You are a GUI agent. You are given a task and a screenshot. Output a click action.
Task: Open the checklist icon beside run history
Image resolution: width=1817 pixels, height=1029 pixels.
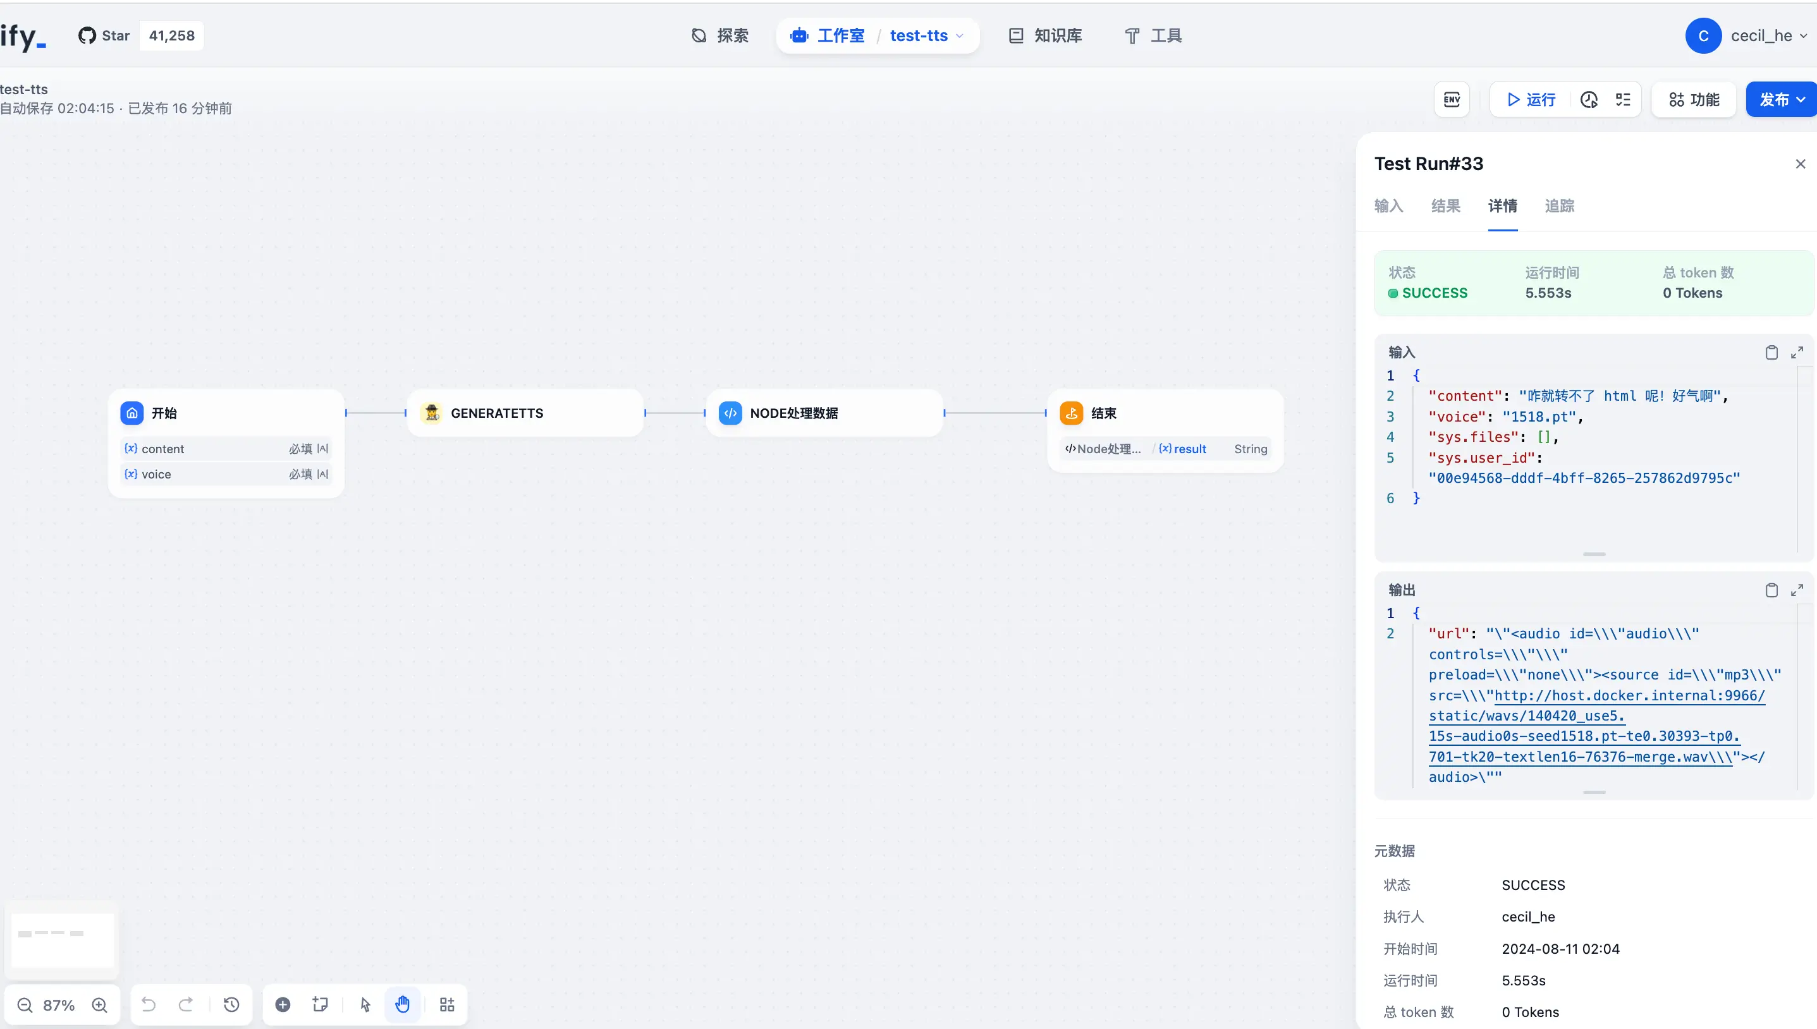[x=1624, y=100]
